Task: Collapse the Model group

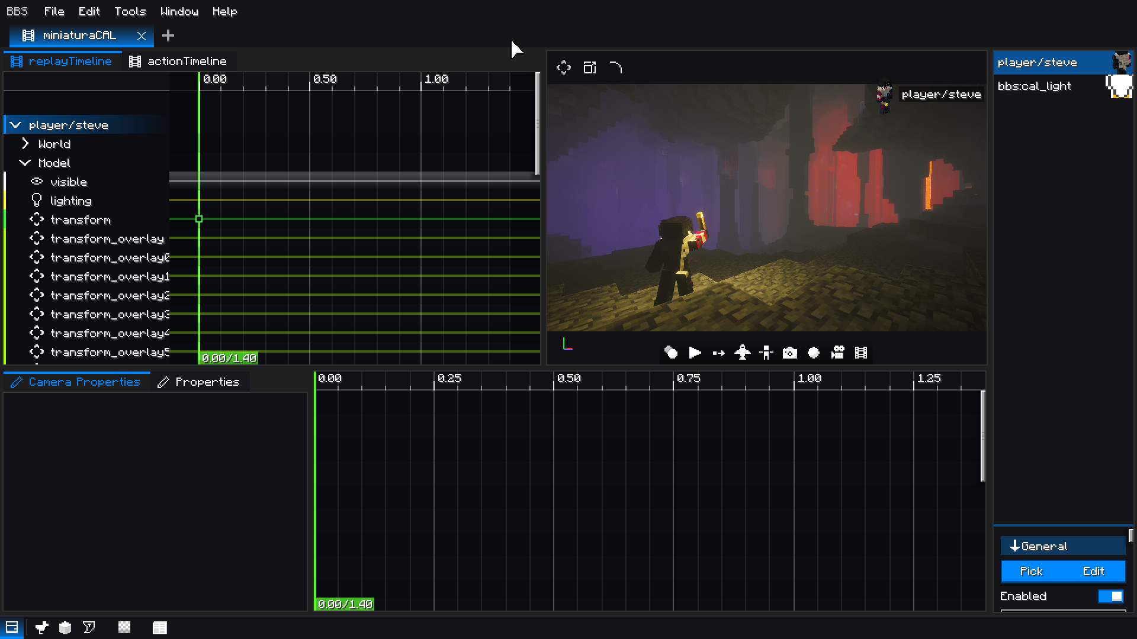Action: coord(25,163)
